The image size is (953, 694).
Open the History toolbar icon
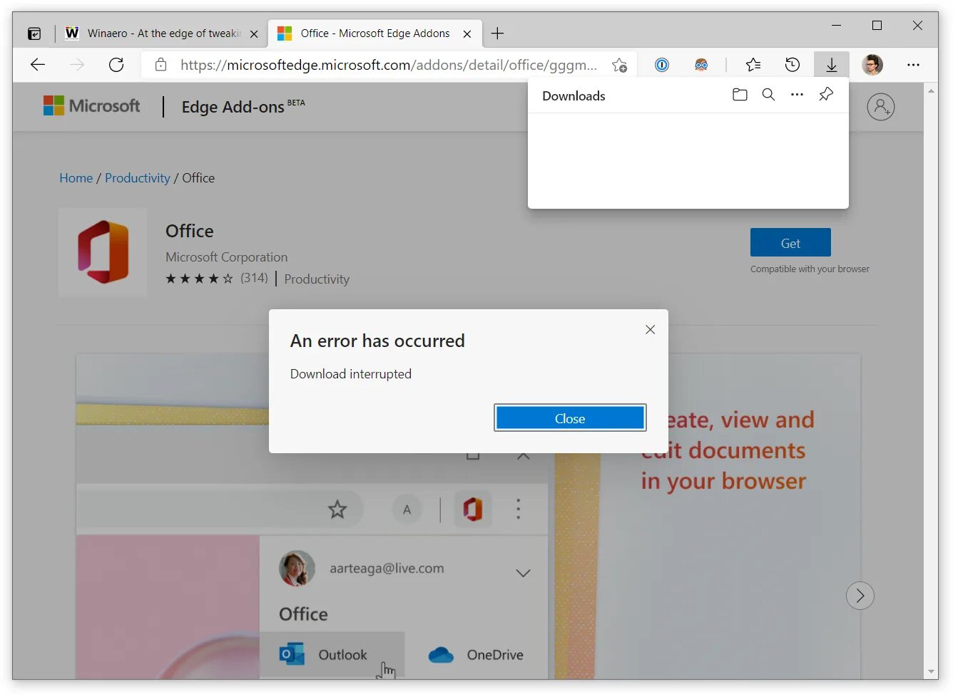[x=793, y=65]
